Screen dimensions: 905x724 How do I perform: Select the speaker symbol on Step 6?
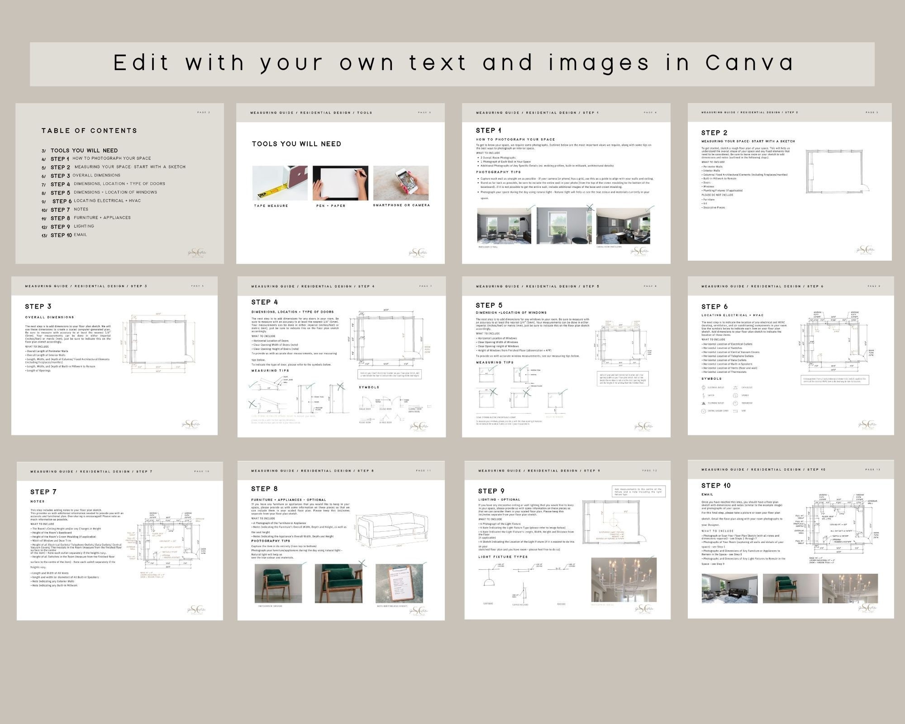735,395
